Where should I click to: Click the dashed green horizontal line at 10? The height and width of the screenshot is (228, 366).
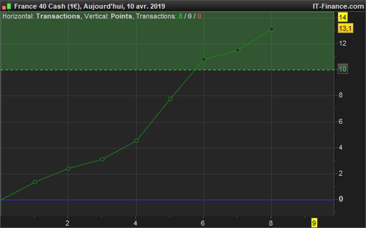point(168,70)
